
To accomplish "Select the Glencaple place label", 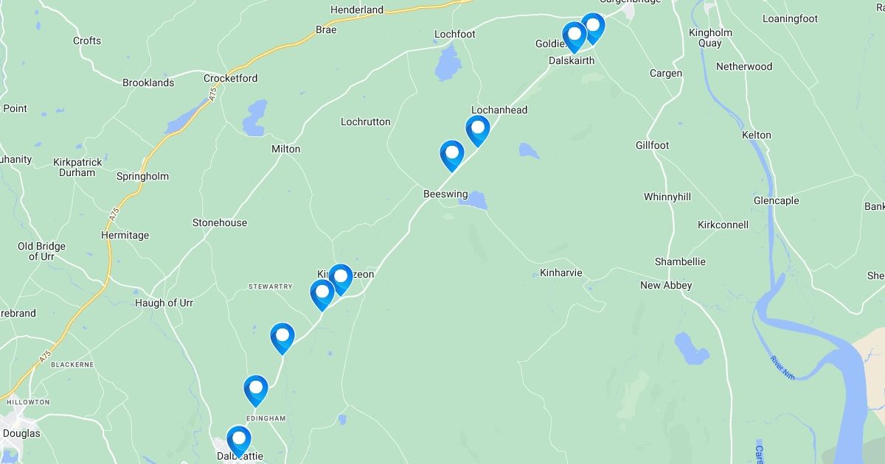I will (x=776, y=200).
